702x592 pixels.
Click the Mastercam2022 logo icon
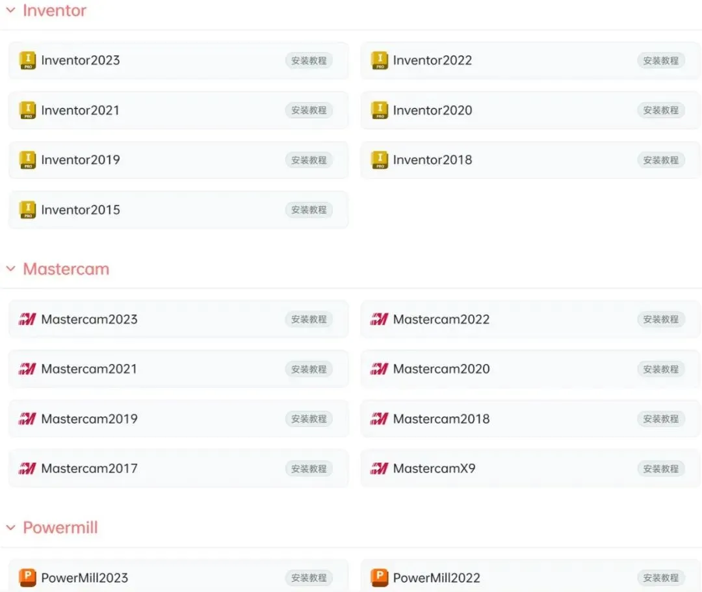[x=379, y=319]
